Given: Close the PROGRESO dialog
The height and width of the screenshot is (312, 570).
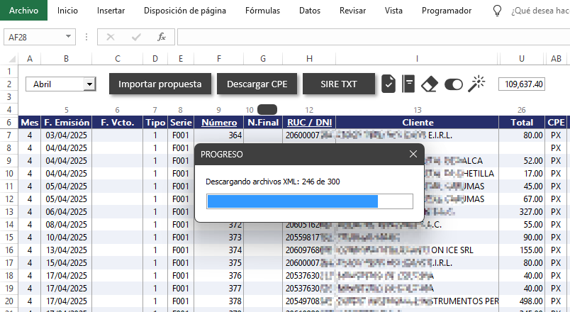Looking at the screenshot, I should tap(413, 154).
